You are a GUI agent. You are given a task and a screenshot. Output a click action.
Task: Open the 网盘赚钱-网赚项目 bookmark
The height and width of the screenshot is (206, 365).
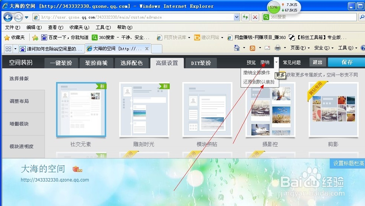click(257, 37)
